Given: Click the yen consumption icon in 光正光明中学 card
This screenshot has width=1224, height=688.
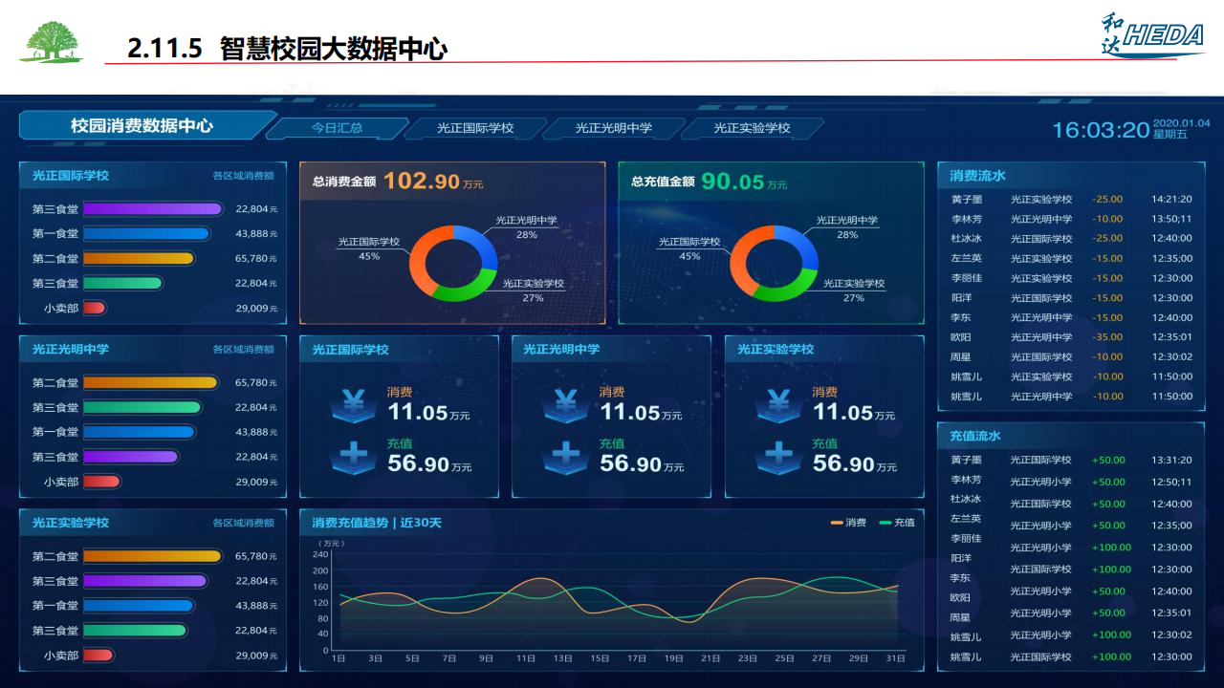Looking at the screenshot, I should click(x=566, y=405).
